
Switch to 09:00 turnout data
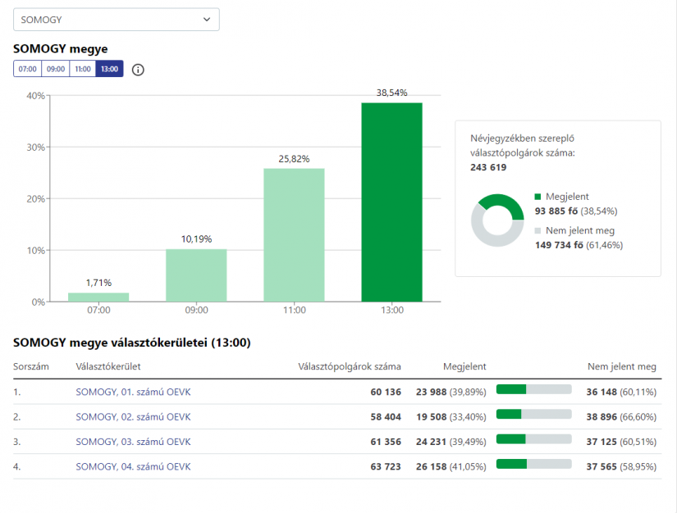tap(55, 70)
